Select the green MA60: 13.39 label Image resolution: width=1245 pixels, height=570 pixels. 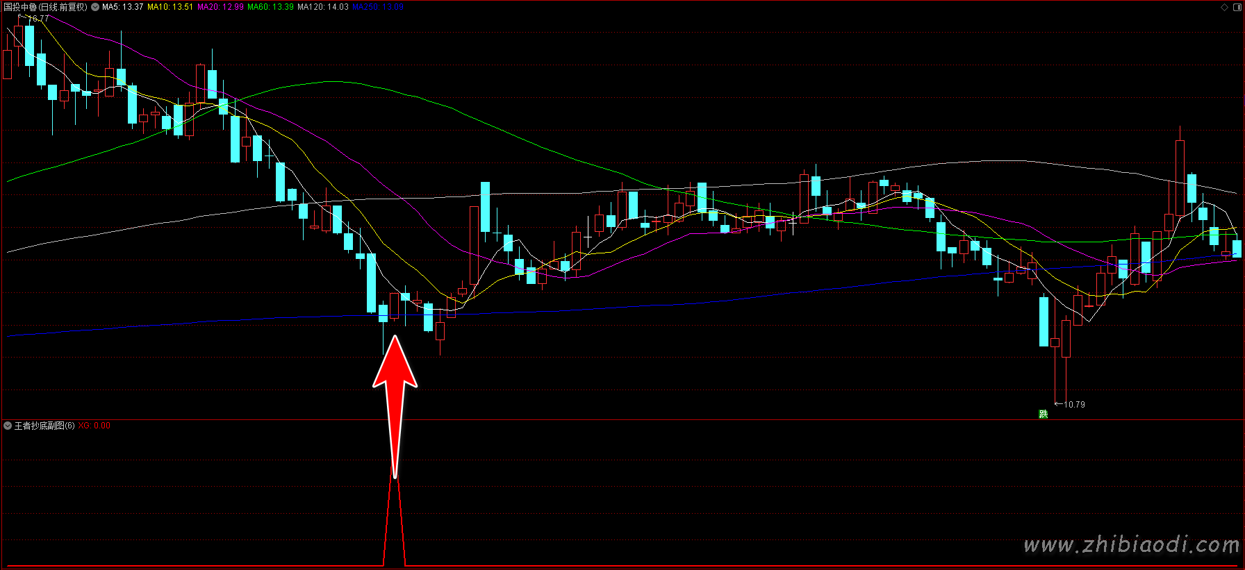[x=270, y=7]
